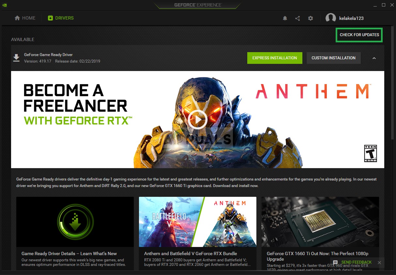
Task: Play the Anthem banner video
Action: (x=197, y=120)
